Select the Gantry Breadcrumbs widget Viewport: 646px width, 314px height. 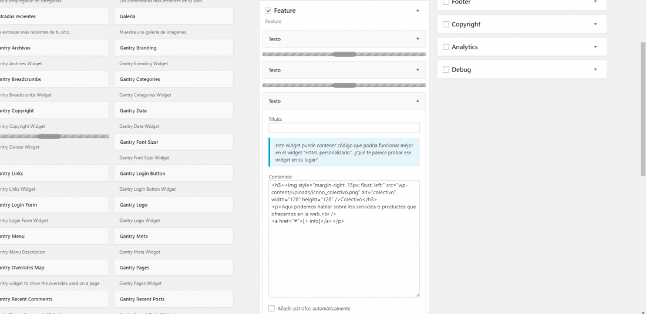55,79
